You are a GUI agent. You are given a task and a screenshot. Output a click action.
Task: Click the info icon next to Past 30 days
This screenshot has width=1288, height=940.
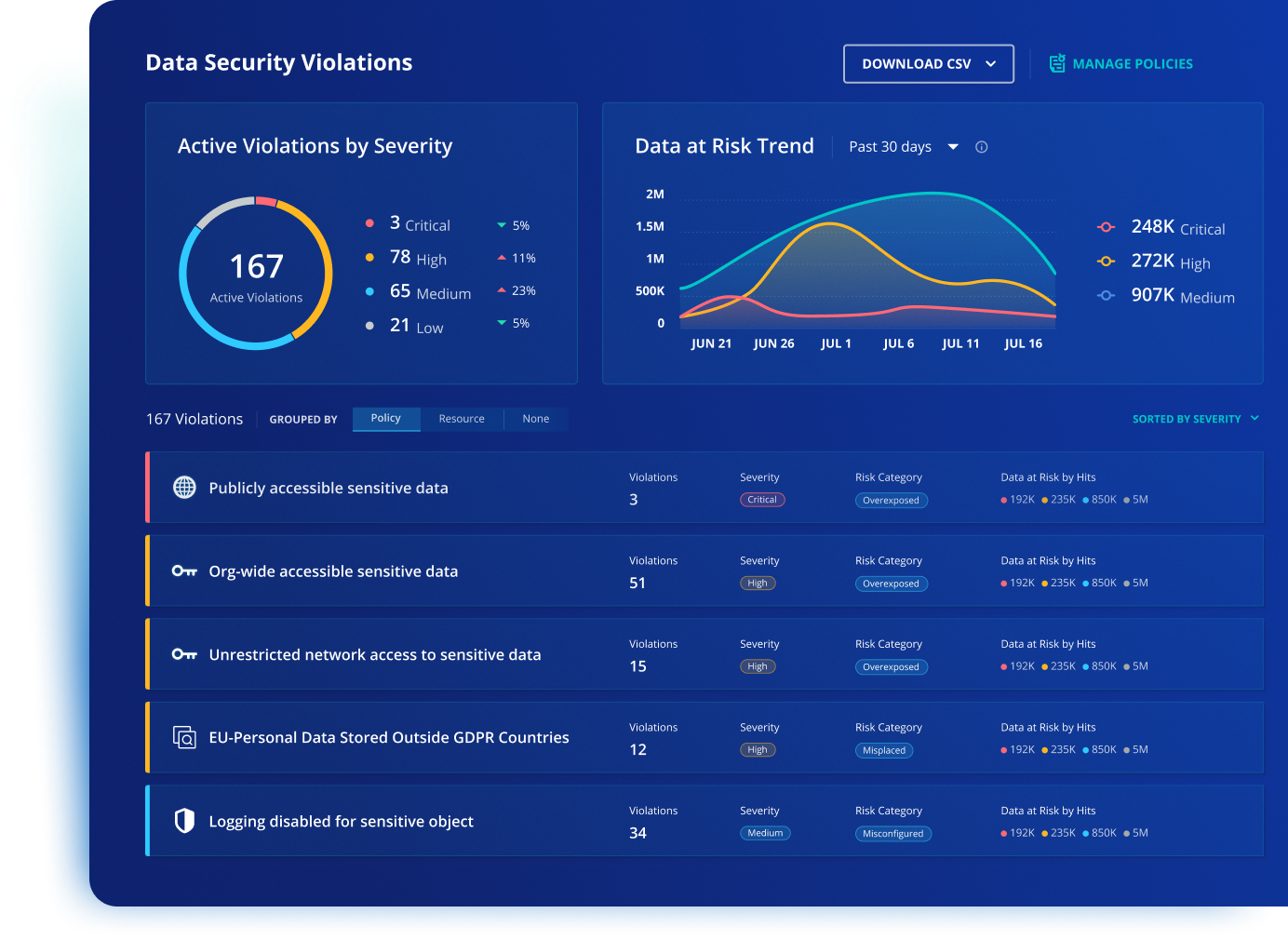pyautogui.click(x=981, y=147)
